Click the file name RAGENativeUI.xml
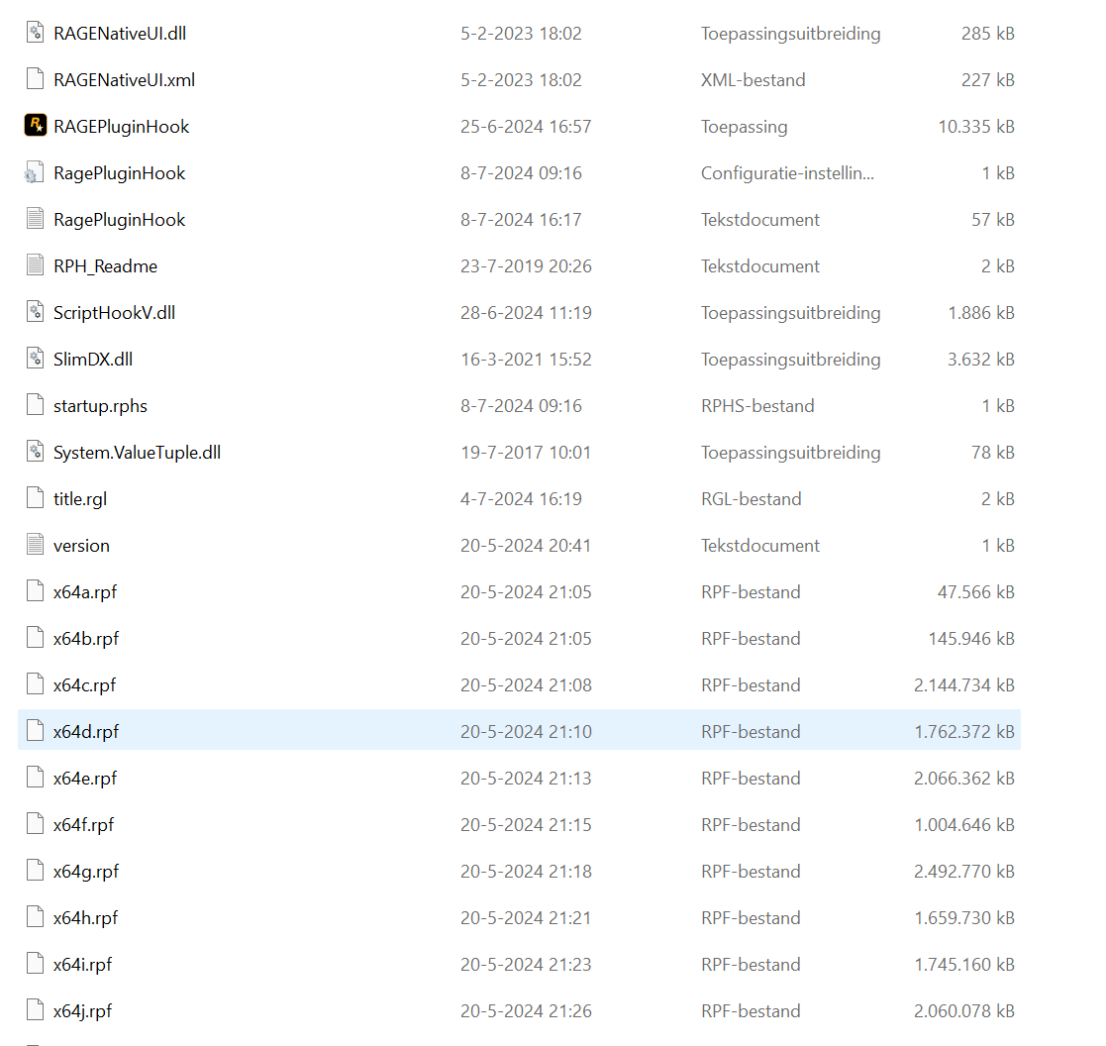 (x=124, y=80)
